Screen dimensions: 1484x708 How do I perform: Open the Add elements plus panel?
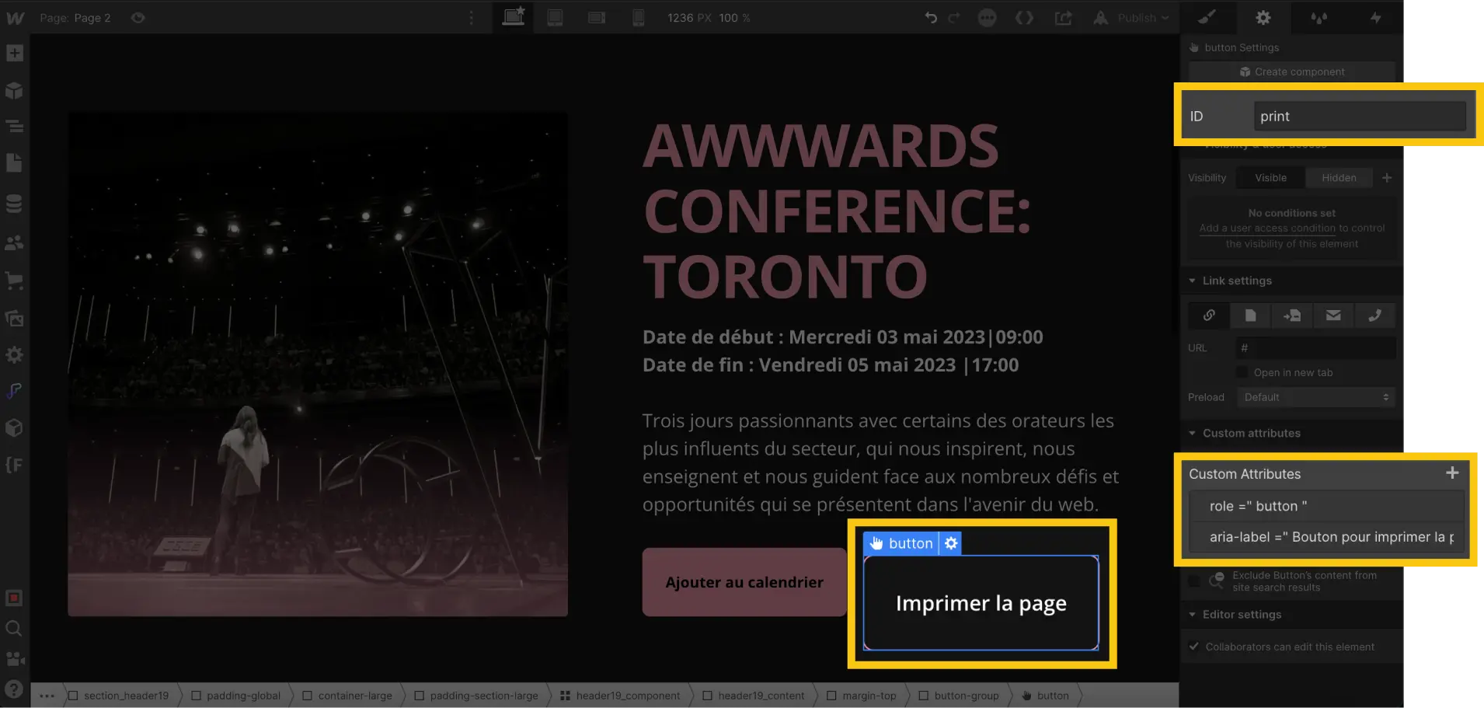tap(15, 54)
